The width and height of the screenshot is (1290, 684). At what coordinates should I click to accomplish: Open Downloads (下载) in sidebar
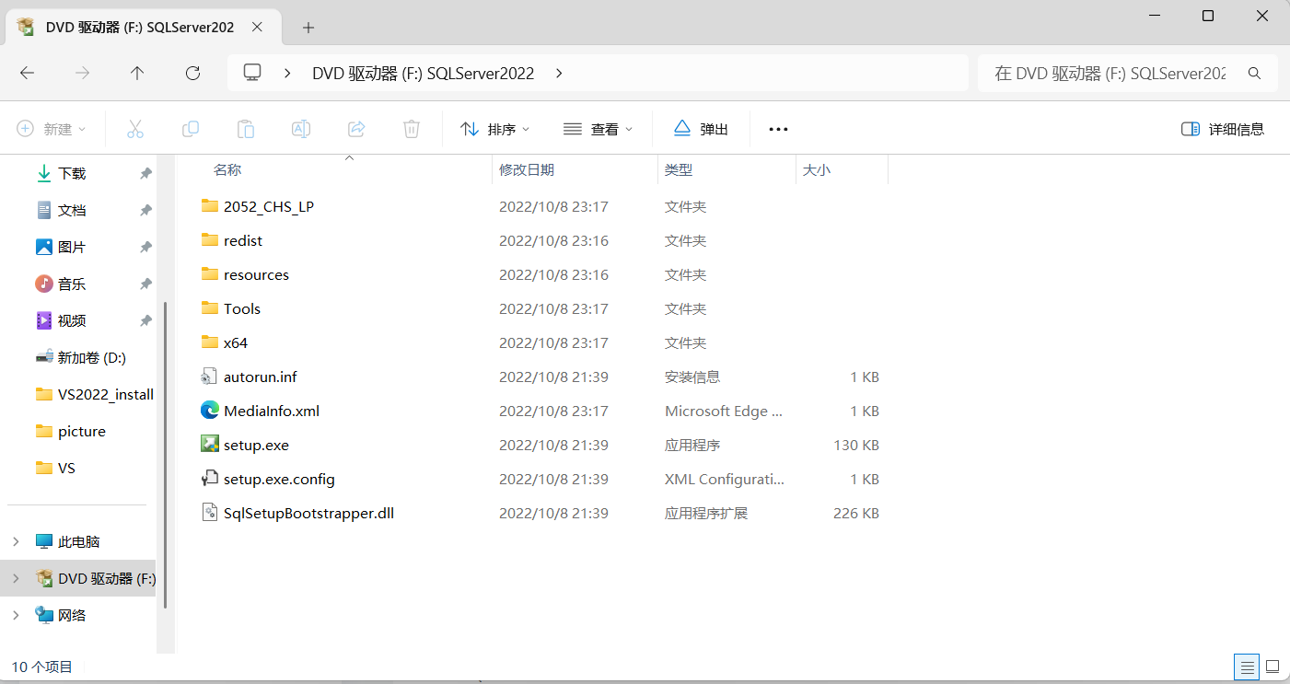72,173
